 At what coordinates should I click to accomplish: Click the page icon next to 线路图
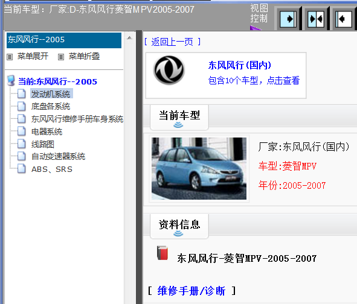click(x=22, y=144)
